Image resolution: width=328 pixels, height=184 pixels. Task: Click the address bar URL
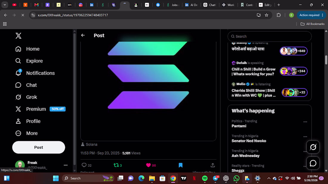click(73, 15)
